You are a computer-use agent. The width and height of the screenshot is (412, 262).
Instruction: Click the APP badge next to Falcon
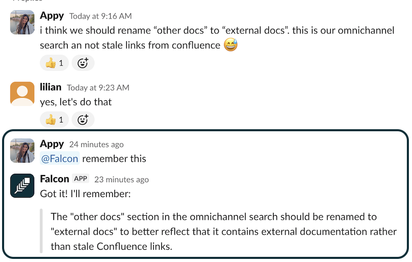[x=80, y=179]
